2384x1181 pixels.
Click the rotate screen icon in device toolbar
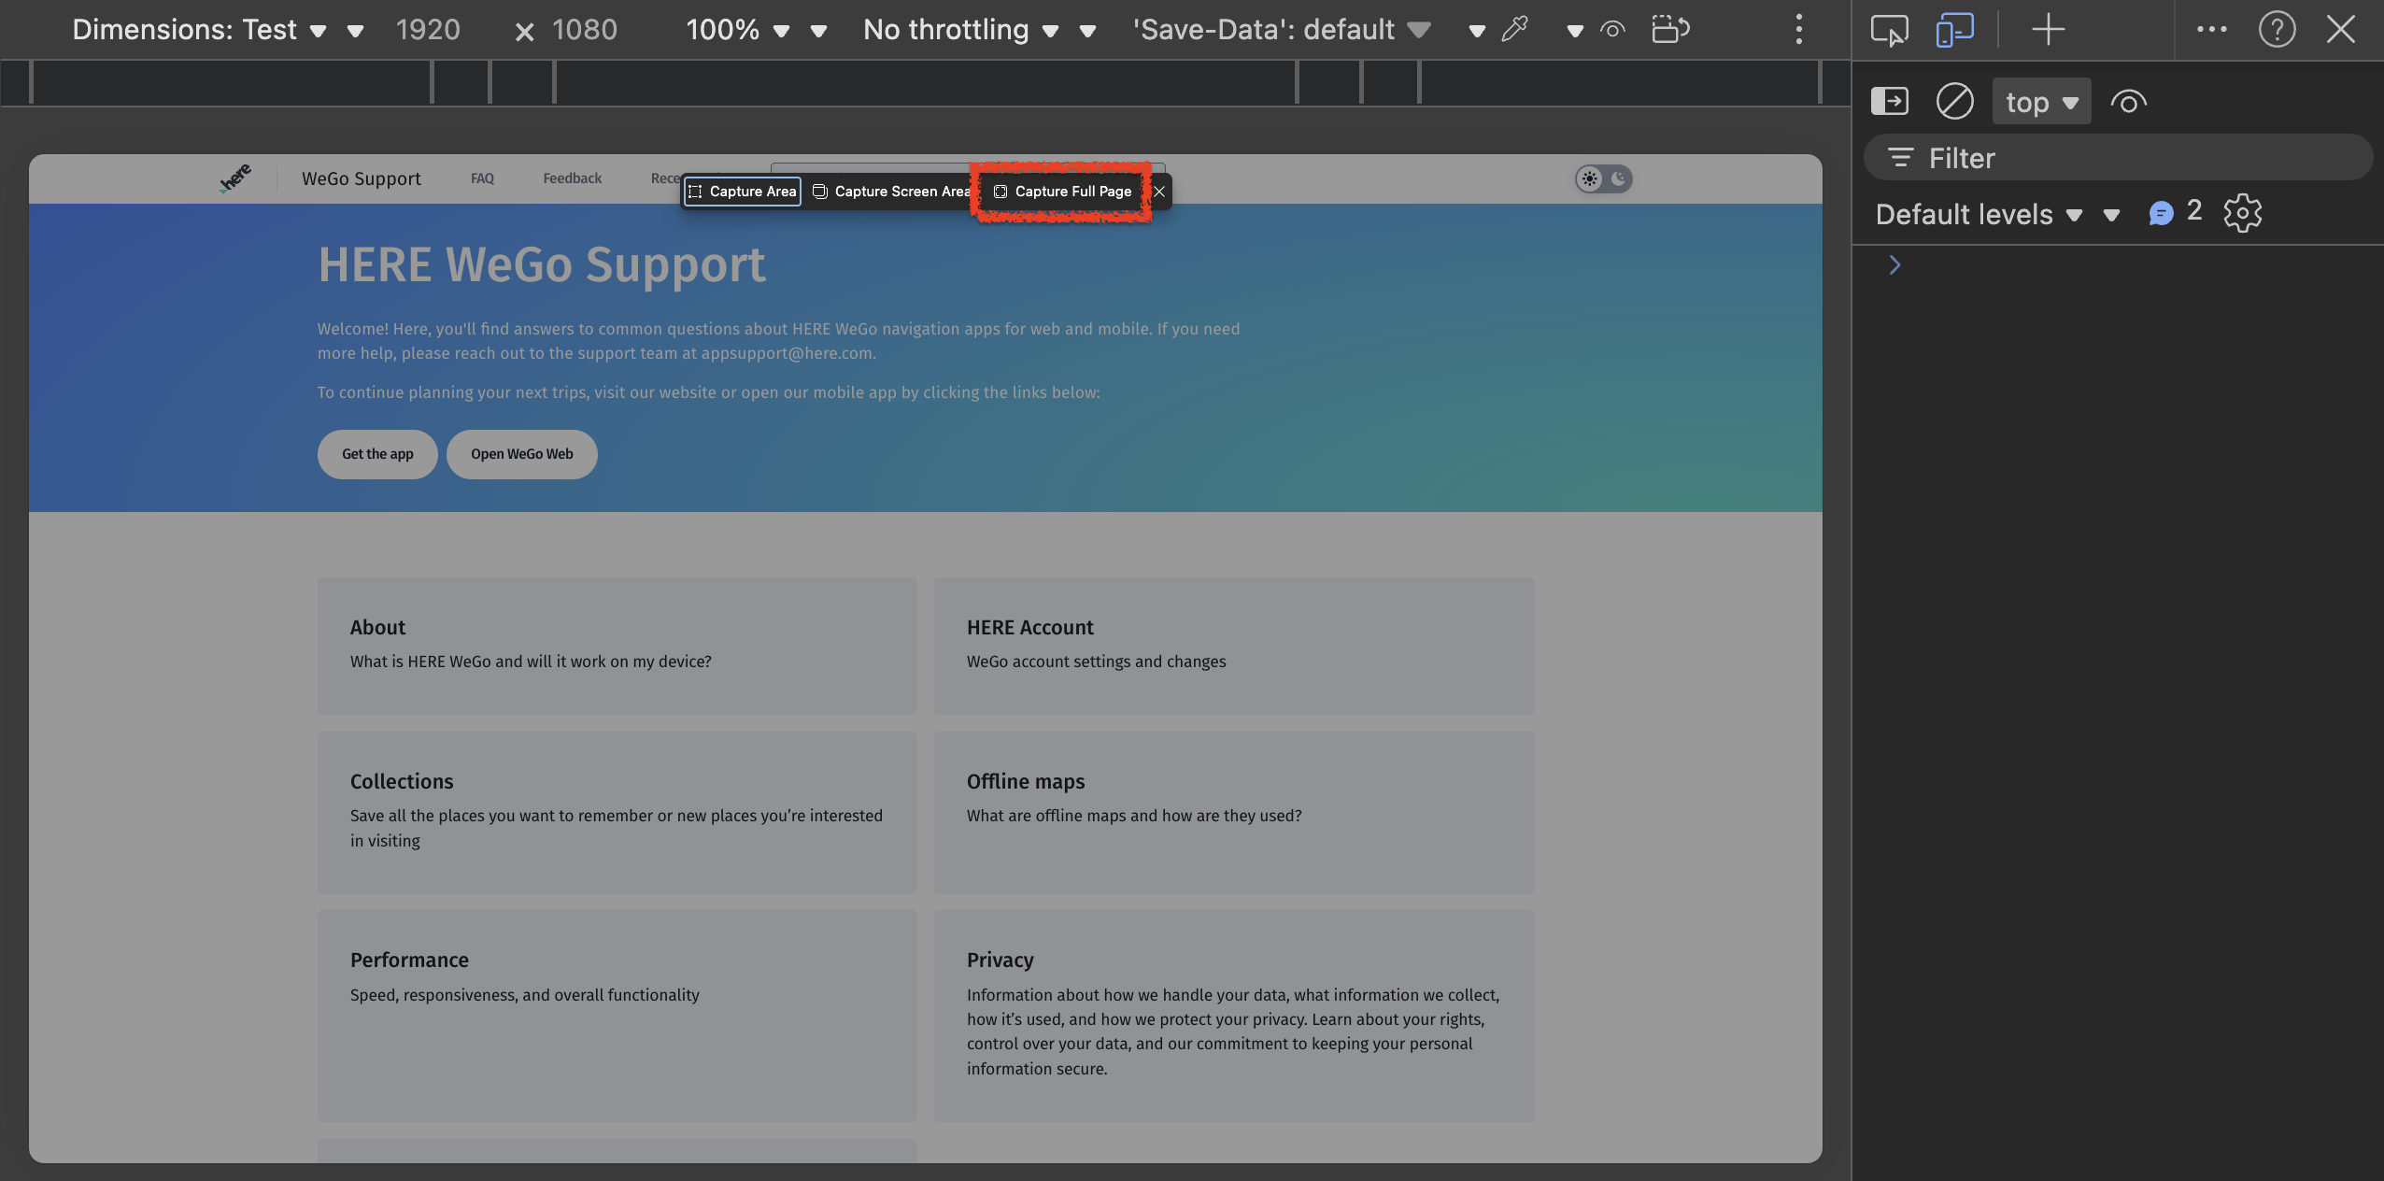[1670, 30]
